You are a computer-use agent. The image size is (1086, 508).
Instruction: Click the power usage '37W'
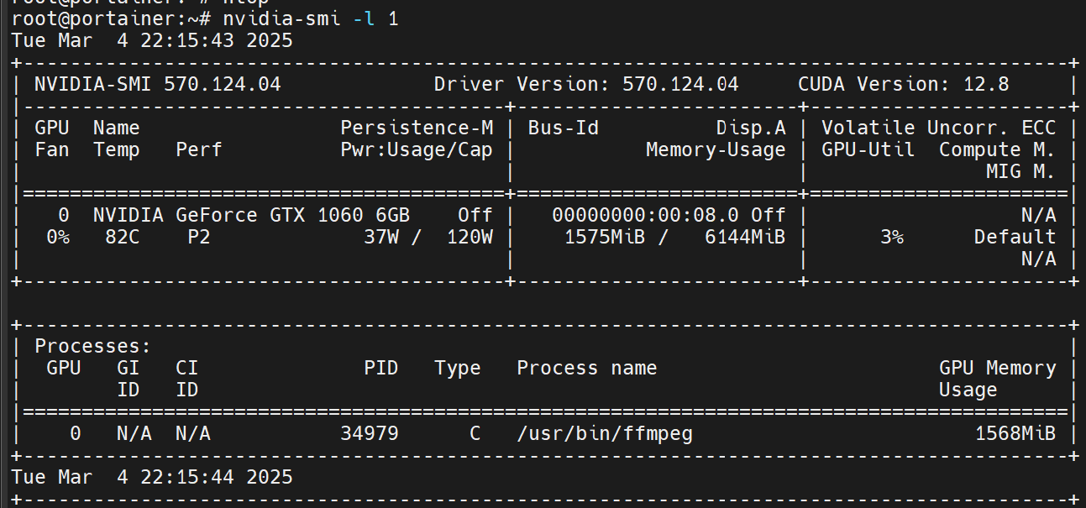[381, 237]
